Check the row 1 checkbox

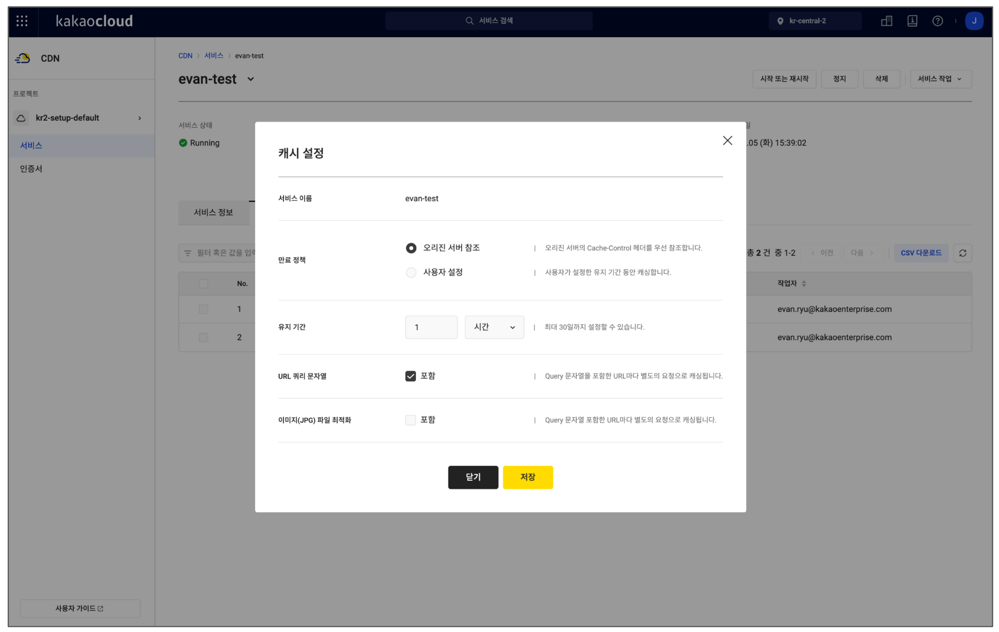click(203, 309)
